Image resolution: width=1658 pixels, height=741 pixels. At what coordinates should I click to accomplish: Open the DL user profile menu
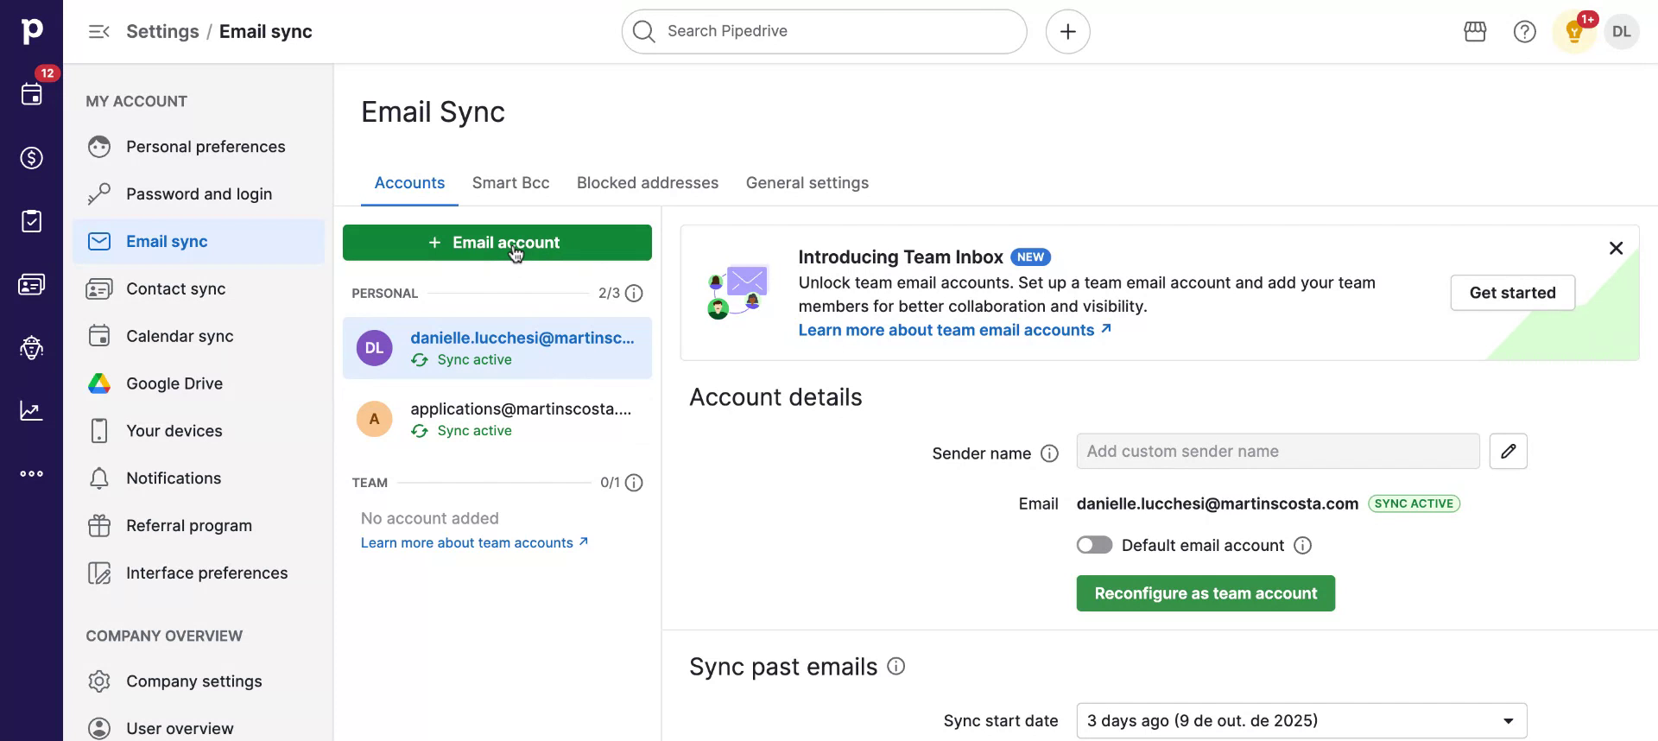click(1621, 32)
